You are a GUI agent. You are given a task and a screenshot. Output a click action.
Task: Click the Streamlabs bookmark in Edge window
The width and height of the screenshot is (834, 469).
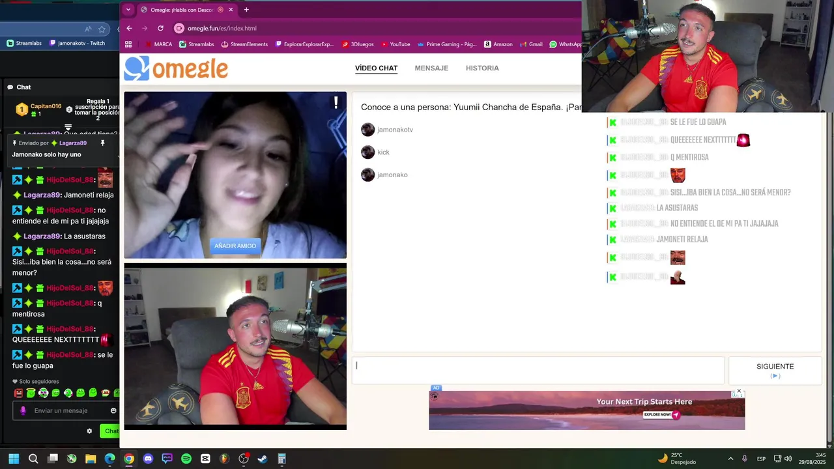pos(24,44)
